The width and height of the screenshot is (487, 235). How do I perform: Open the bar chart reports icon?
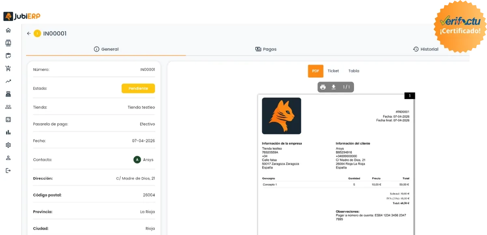pos(8,132)
